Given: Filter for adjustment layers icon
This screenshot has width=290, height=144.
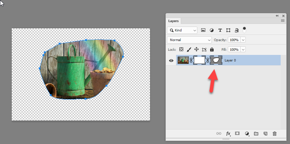Looking at the screenshot, I should pos(212,30).
